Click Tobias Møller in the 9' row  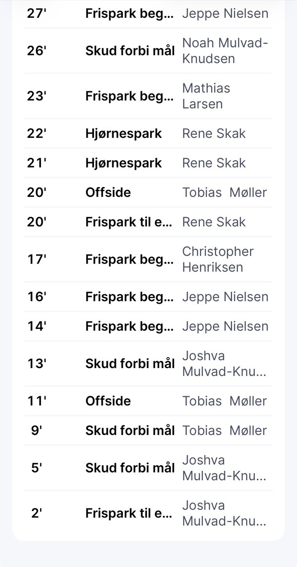[x=224, y=431]
